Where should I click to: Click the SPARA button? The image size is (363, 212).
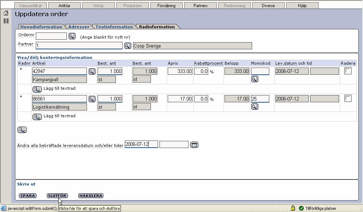pyautogui.click(x=28, y=196)
